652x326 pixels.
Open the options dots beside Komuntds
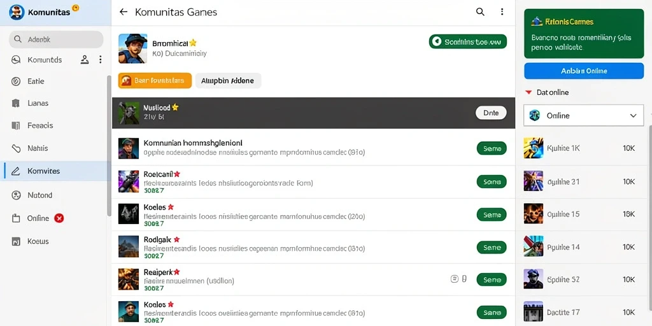click(100, 60)
